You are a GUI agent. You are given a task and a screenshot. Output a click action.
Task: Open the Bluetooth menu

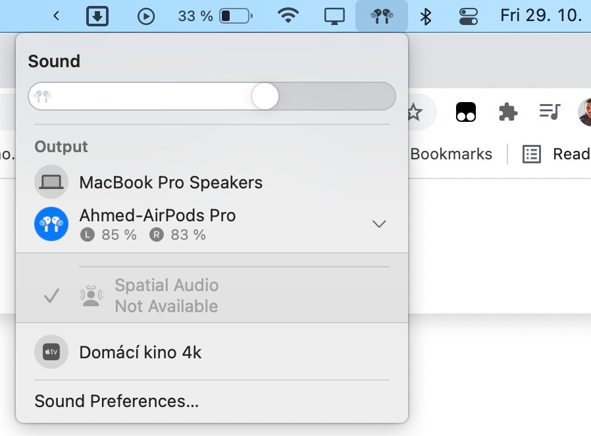426,16
